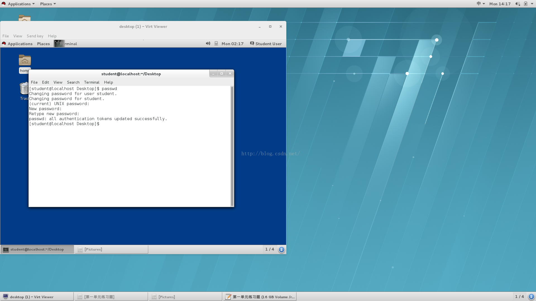Click the guest volume speaker icon

click(208, 43)
